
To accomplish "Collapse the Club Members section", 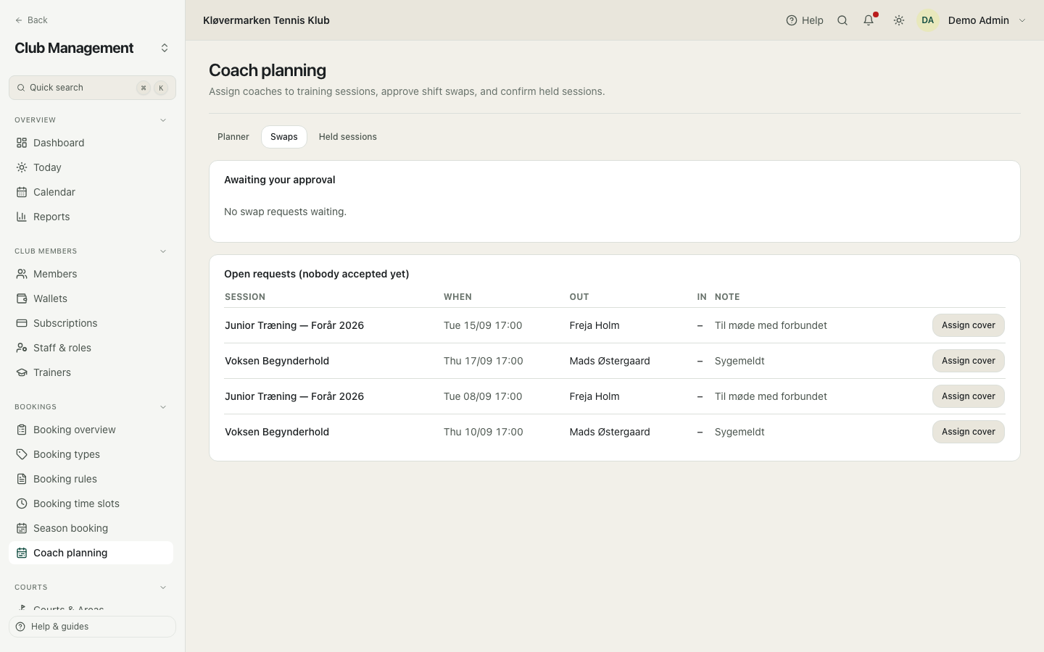I will (163, 251).
